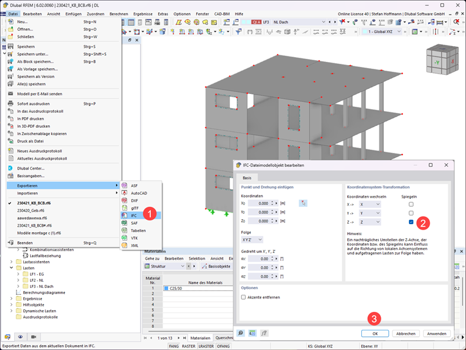Open Gehe zu in the Materialien panel

click(x=152, y=259)
